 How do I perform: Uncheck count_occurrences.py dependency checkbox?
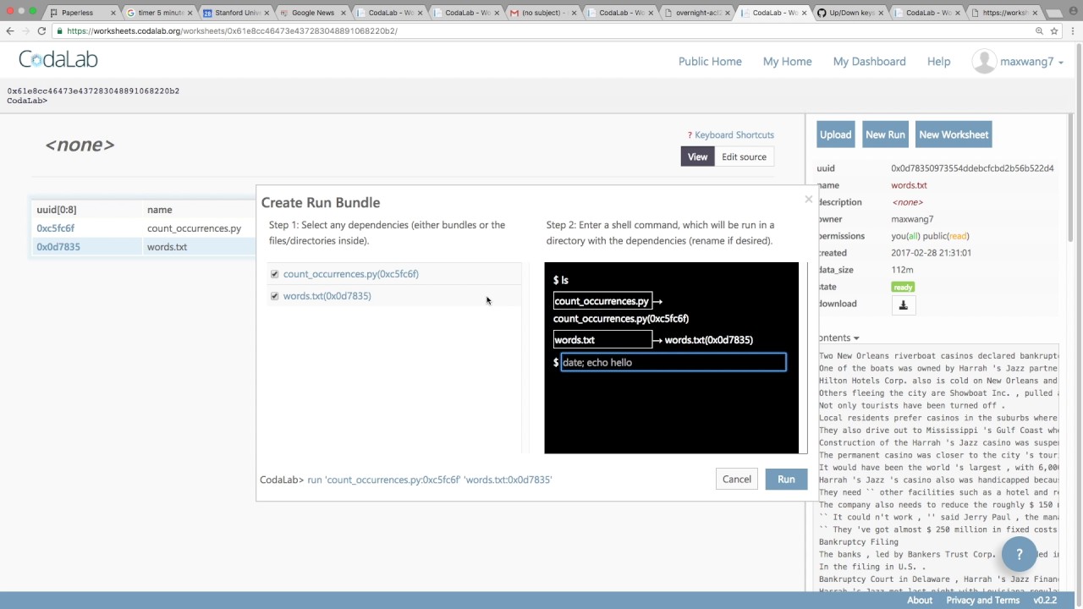click(274, 274)
